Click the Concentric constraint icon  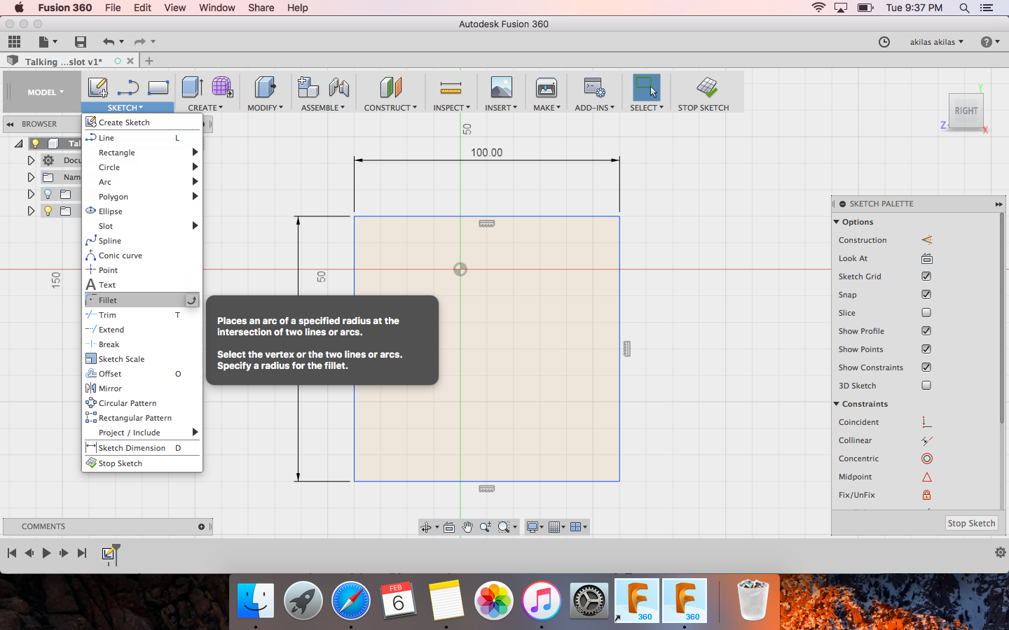[x=926, y=458]
